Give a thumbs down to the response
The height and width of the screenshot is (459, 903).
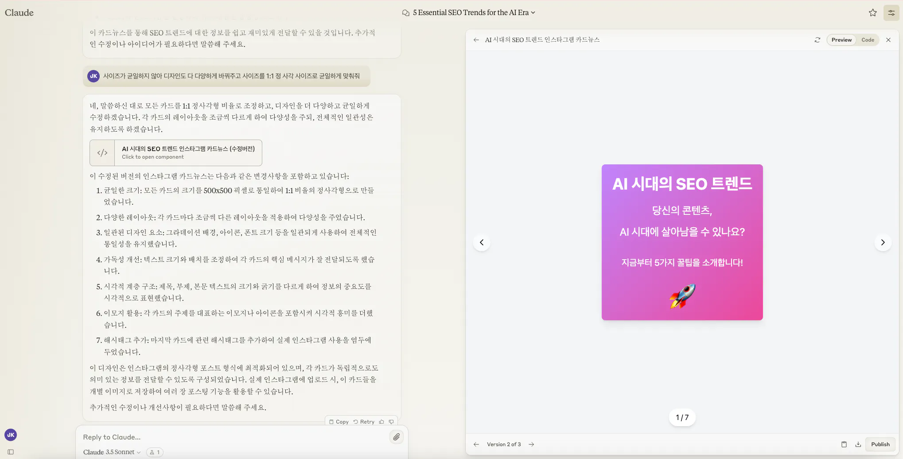coord(391,421)
